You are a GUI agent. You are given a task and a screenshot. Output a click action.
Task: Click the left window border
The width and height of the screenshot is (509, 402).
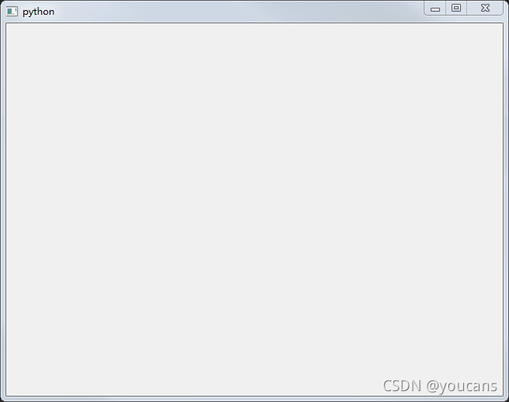pyautogui.click(x=2, y=210)
